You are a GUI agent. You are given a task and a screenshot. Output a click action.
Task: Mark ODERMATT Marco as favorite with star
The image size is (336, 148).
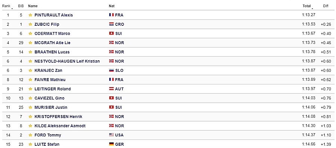click(30, 34)
